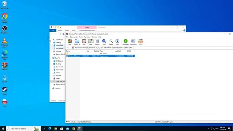This screenshot has height=131, width=233.
Task: Click Explorer up-arrow navigation button
Action: [61, 34]
